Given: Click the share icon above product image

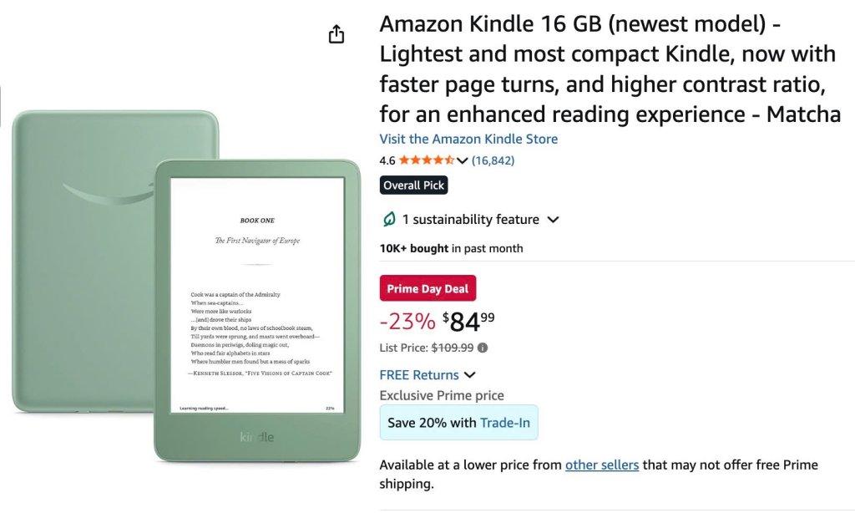Looking at the screenshot, I should tap(336, 33).
